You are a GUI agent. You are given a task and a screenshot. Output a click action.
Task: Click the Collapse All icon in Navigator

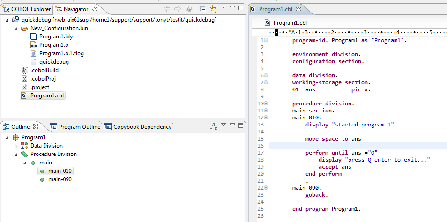pos(203,9)
